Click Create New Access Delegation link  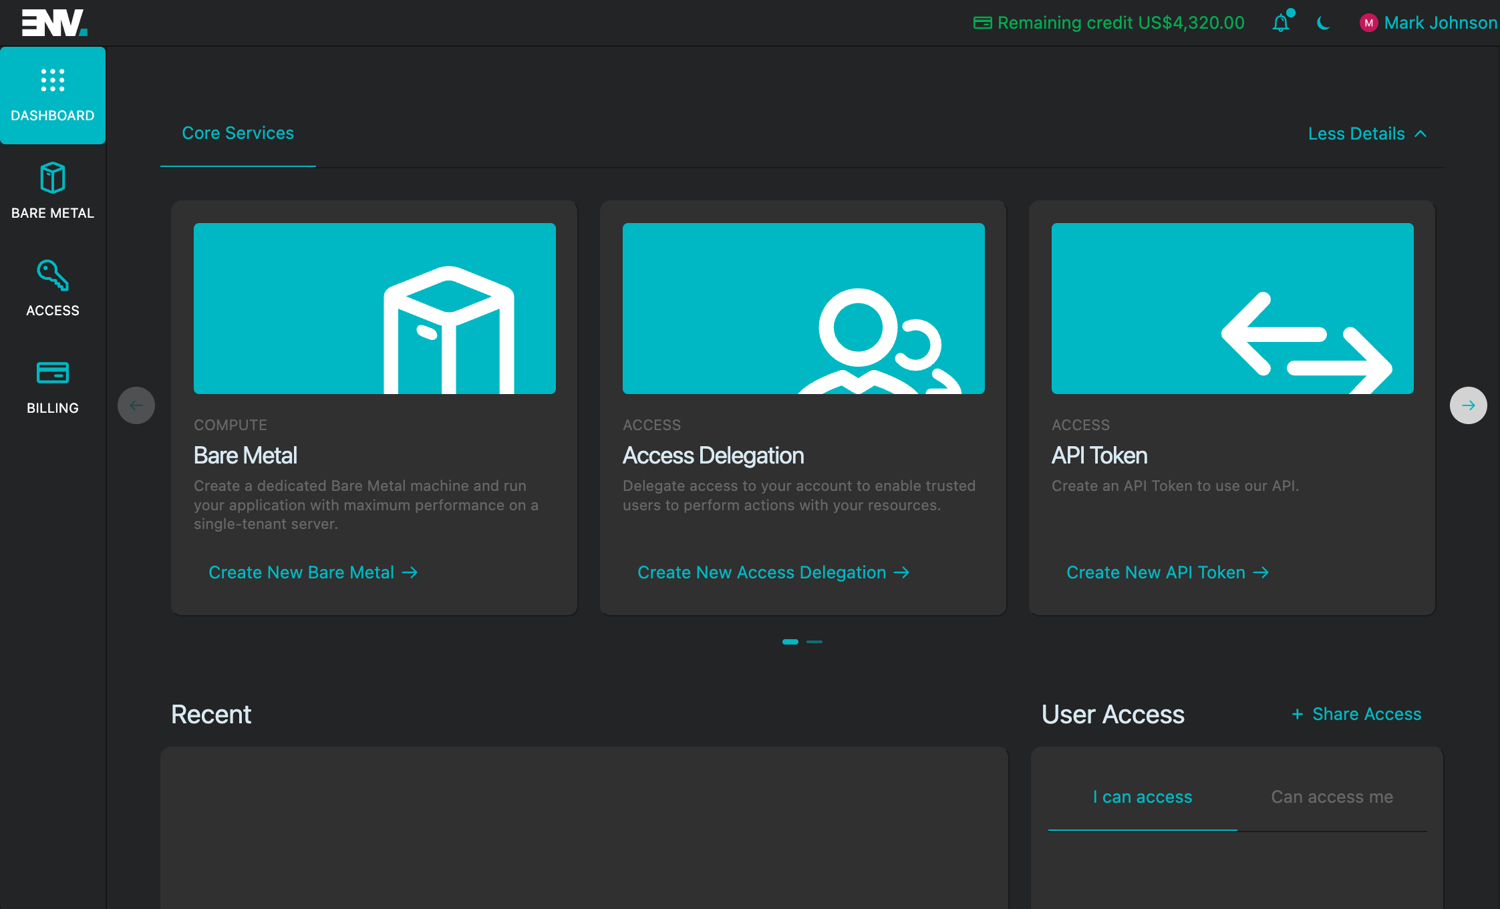click(773, 572)
